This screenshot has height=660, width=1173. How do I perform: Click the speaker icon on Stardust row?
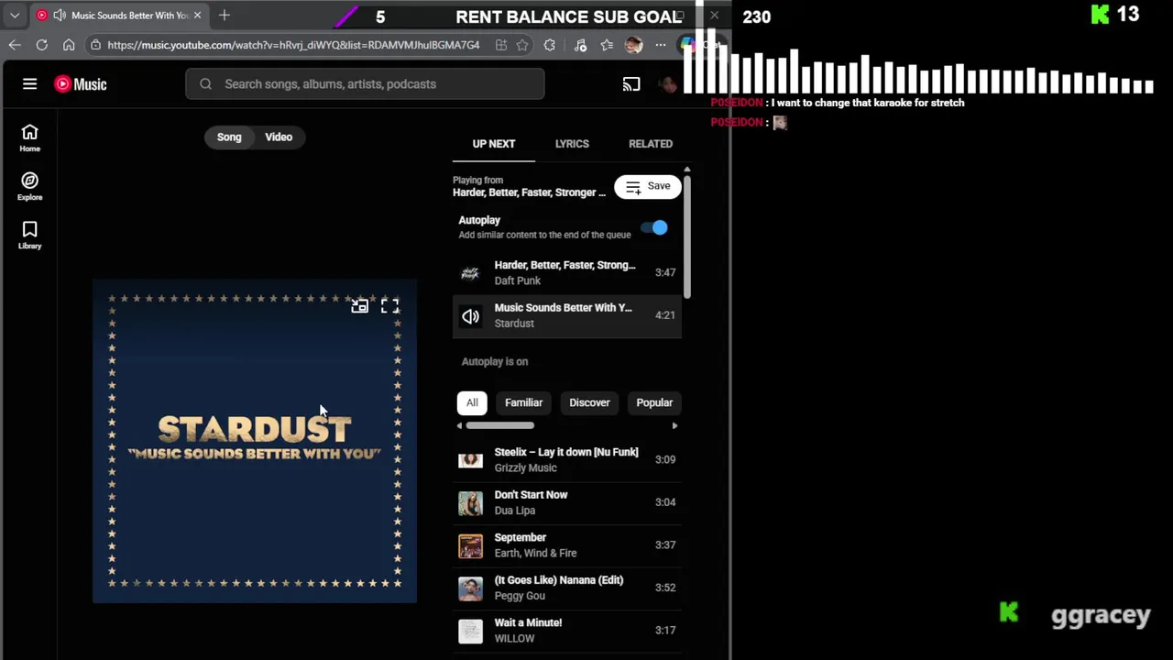(x=470, y=316)
